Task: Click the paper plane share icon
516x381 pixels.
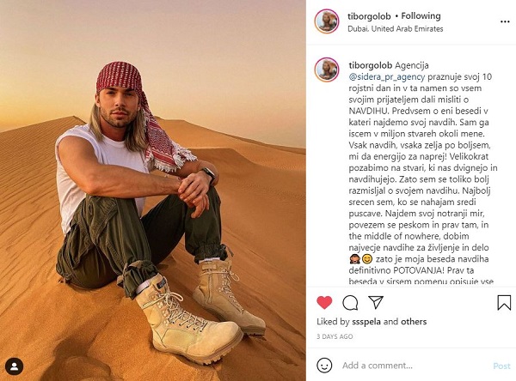Action: (376, 302)
